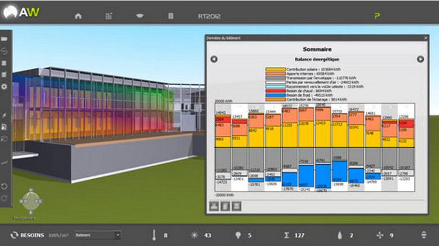Click the thermometer heating indicator icon
Image resolution: width=439 pixels, height=246 pixels.
[154, 235]
